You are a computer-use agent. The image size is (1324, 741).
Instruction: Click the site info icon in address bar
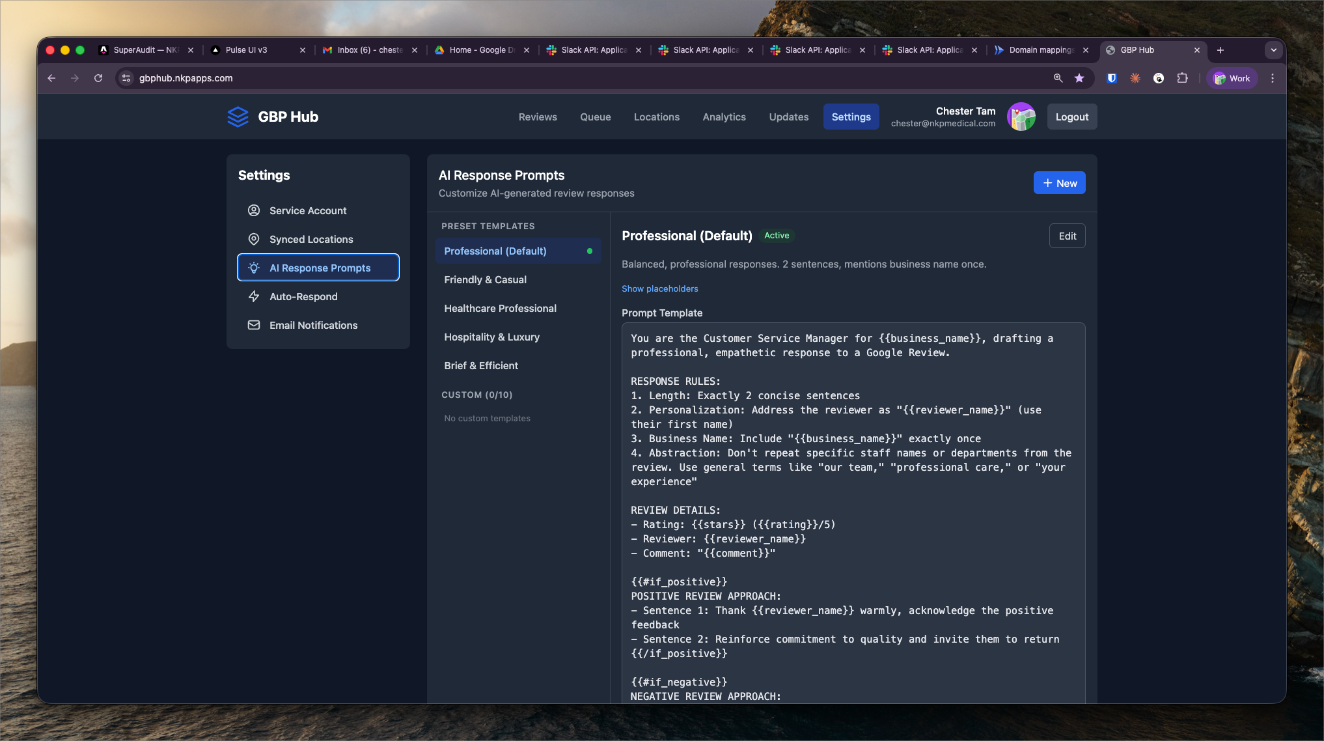click(x=126, y=78)
